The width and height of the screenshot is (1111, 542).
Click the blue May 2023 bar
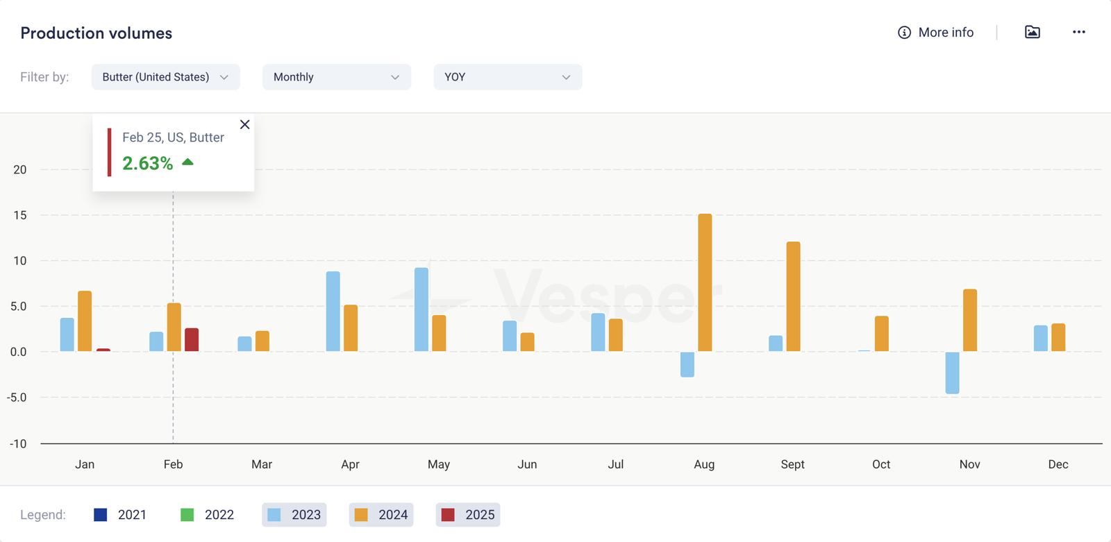click(x=421, y=310)
